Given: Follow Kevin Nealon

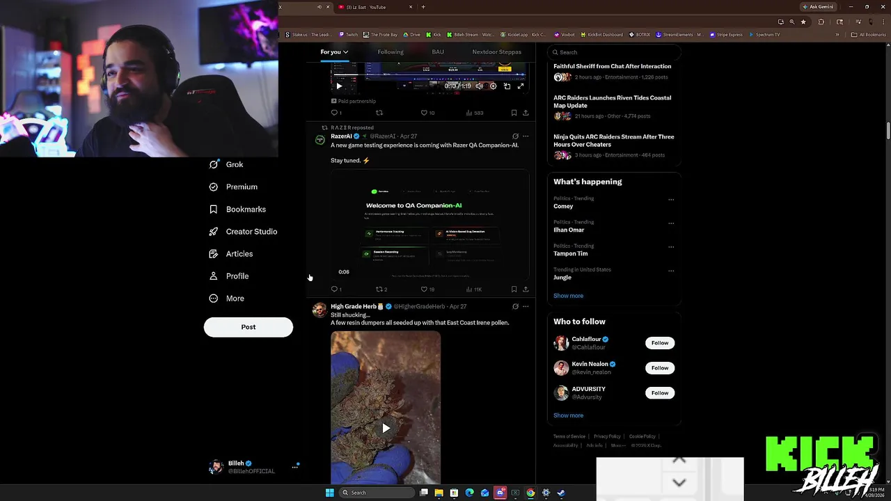Looking at the screenshot, I should [660, 368].
